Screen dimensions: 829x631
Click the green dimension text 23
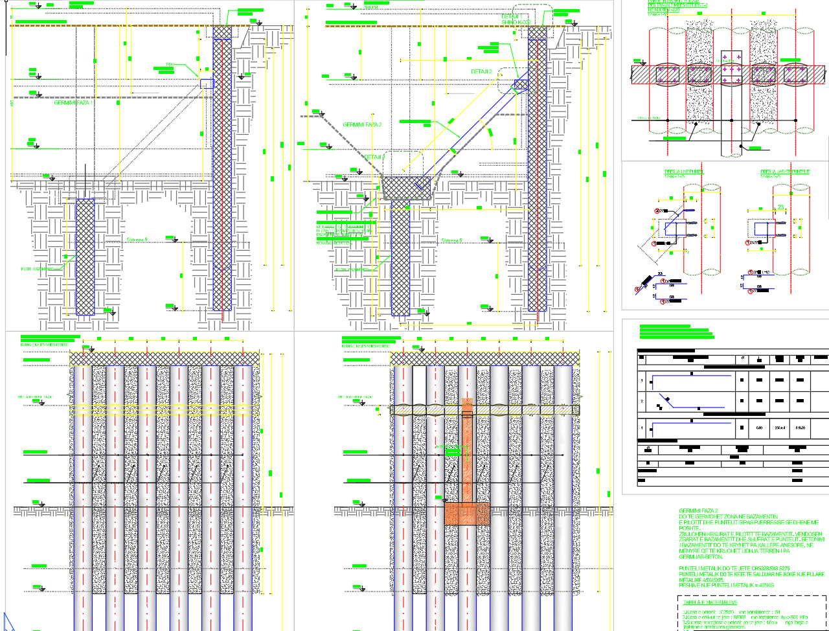[x=781, y=207]
